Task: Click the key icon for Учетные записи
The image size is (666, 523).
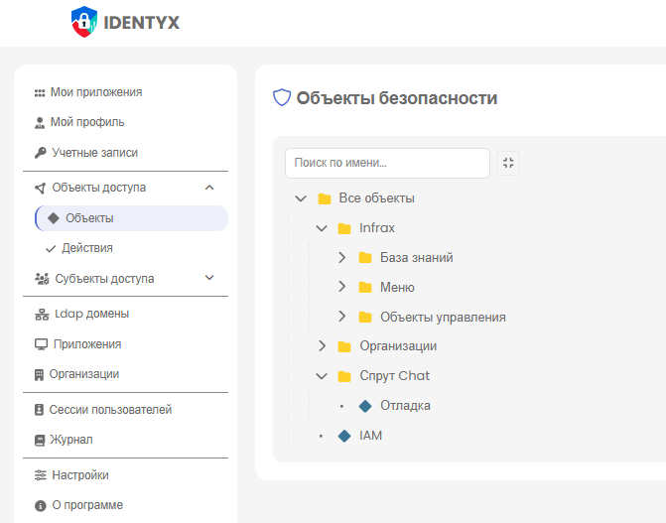Action: pyautogui.click(x=41, y=153)
